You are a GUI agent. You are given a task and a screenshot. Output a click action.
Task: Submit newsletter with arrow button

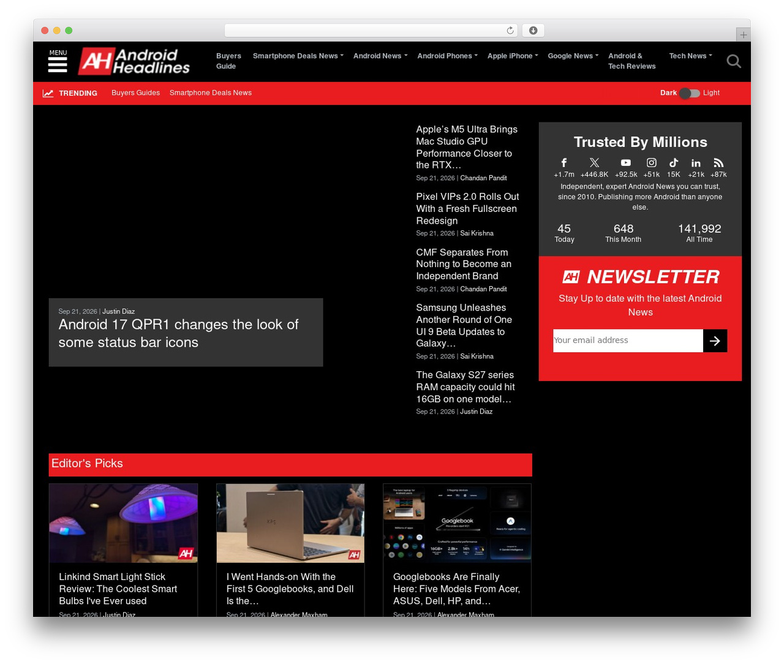click(x=715, y=341)
